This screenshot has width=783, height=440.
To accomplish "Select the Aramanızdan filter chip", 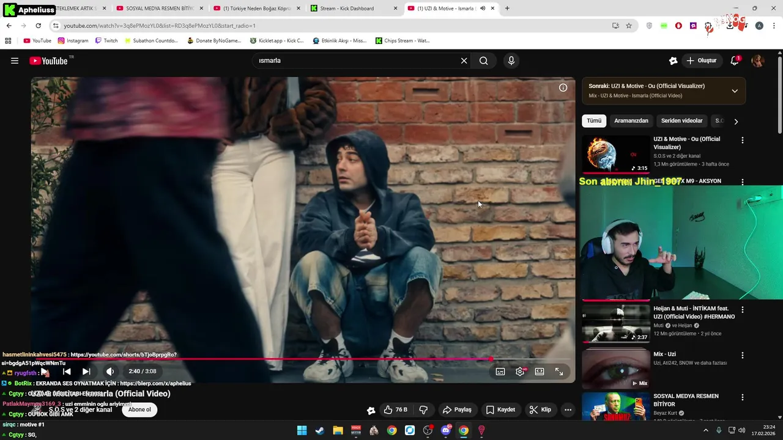I will tap(631, 120).
